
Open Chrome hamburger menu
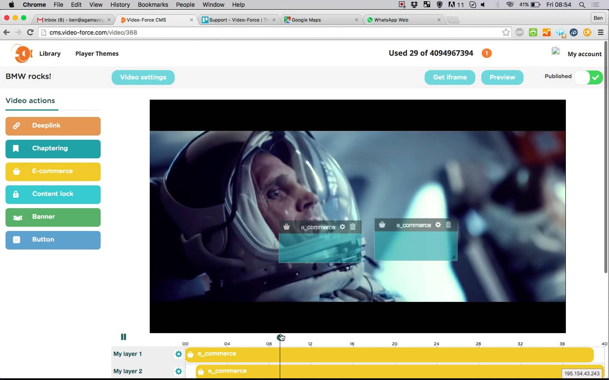(601, 33)
